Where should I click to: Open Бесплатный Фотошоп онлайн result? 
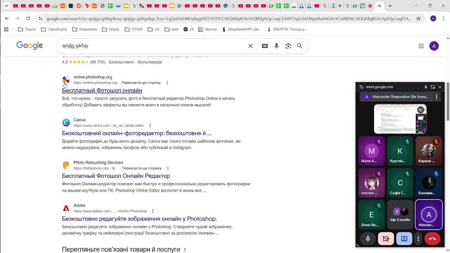(102, 90)
